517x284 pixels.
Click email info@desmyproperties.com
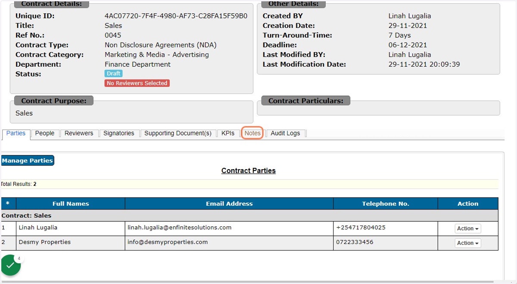[x=168, y=242]
